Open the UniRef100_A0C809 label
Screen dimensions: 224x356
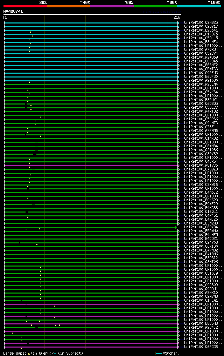(201, 285)
